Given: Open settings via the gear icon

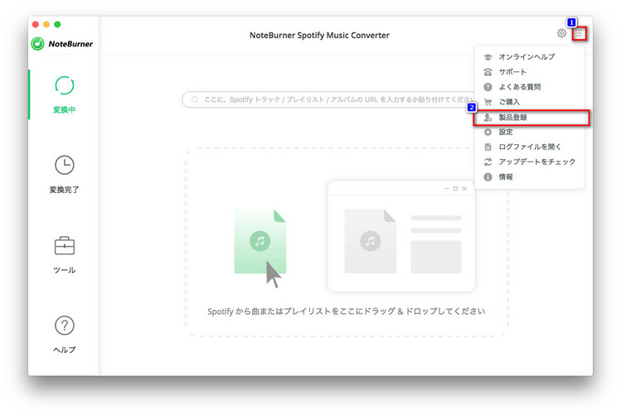Looking at the screenshot, I should point(561,33).
